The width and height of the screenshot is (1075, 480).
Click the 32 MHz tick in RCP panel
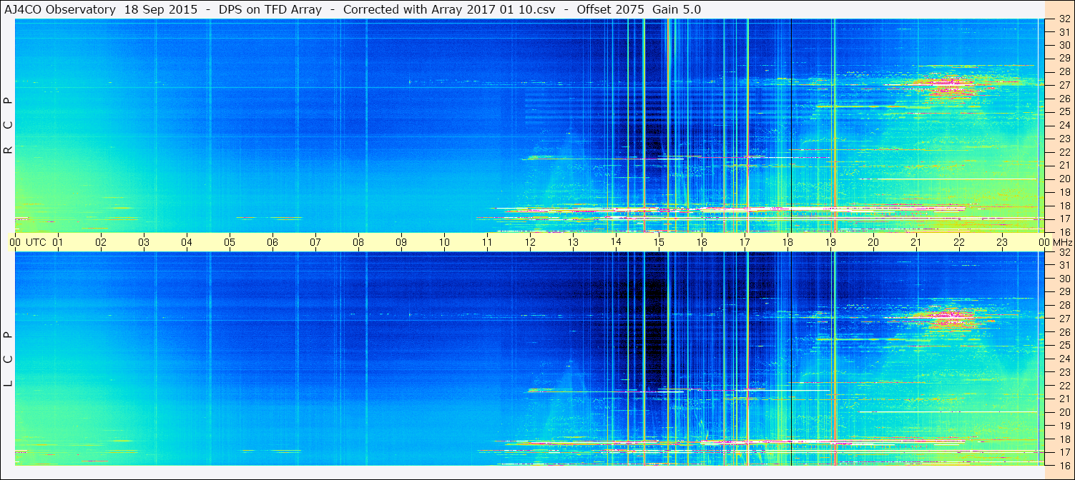click(1064, 19)
